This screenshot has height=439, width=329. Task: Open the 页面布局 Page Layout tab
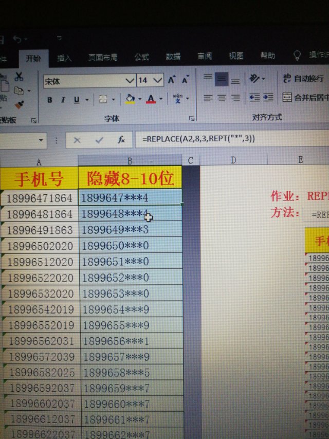click(x=103, y=57)
